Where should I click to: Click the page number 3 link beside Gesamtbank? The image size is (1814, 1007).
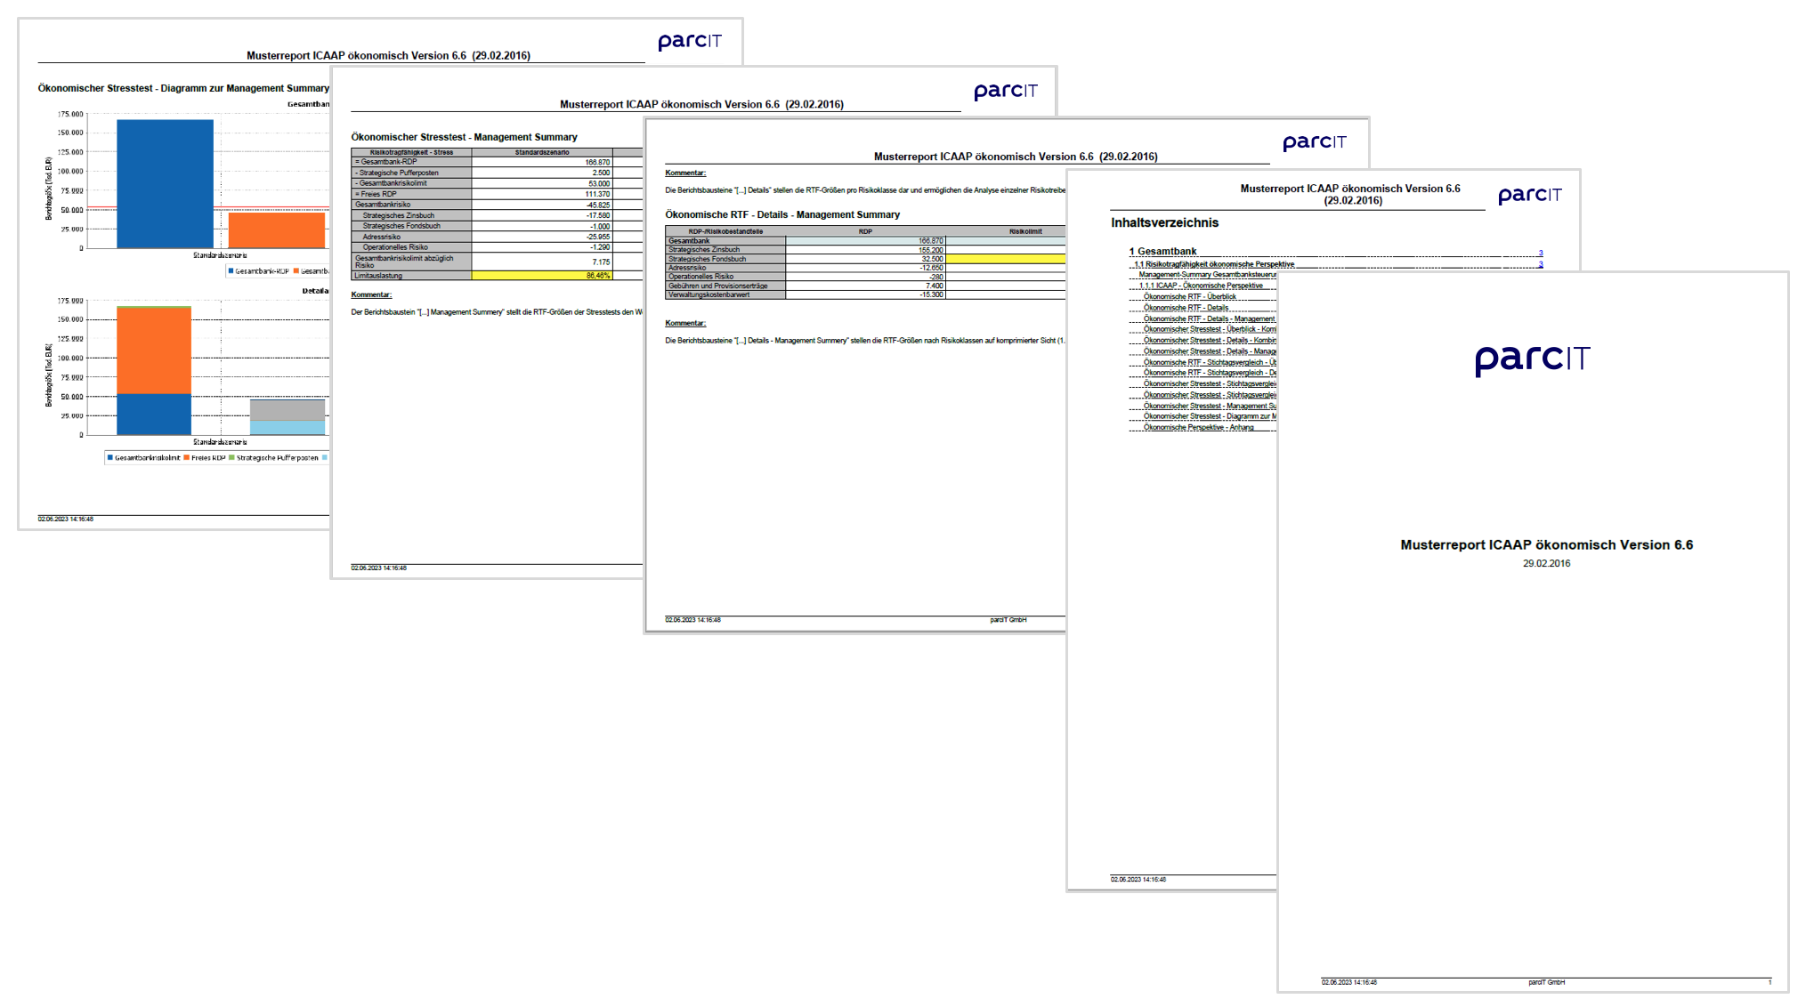[x=1541, y=253]
